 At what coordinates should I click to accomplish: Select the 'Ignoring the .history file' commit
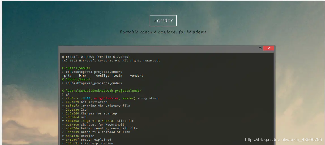click(x=96, y=106)
